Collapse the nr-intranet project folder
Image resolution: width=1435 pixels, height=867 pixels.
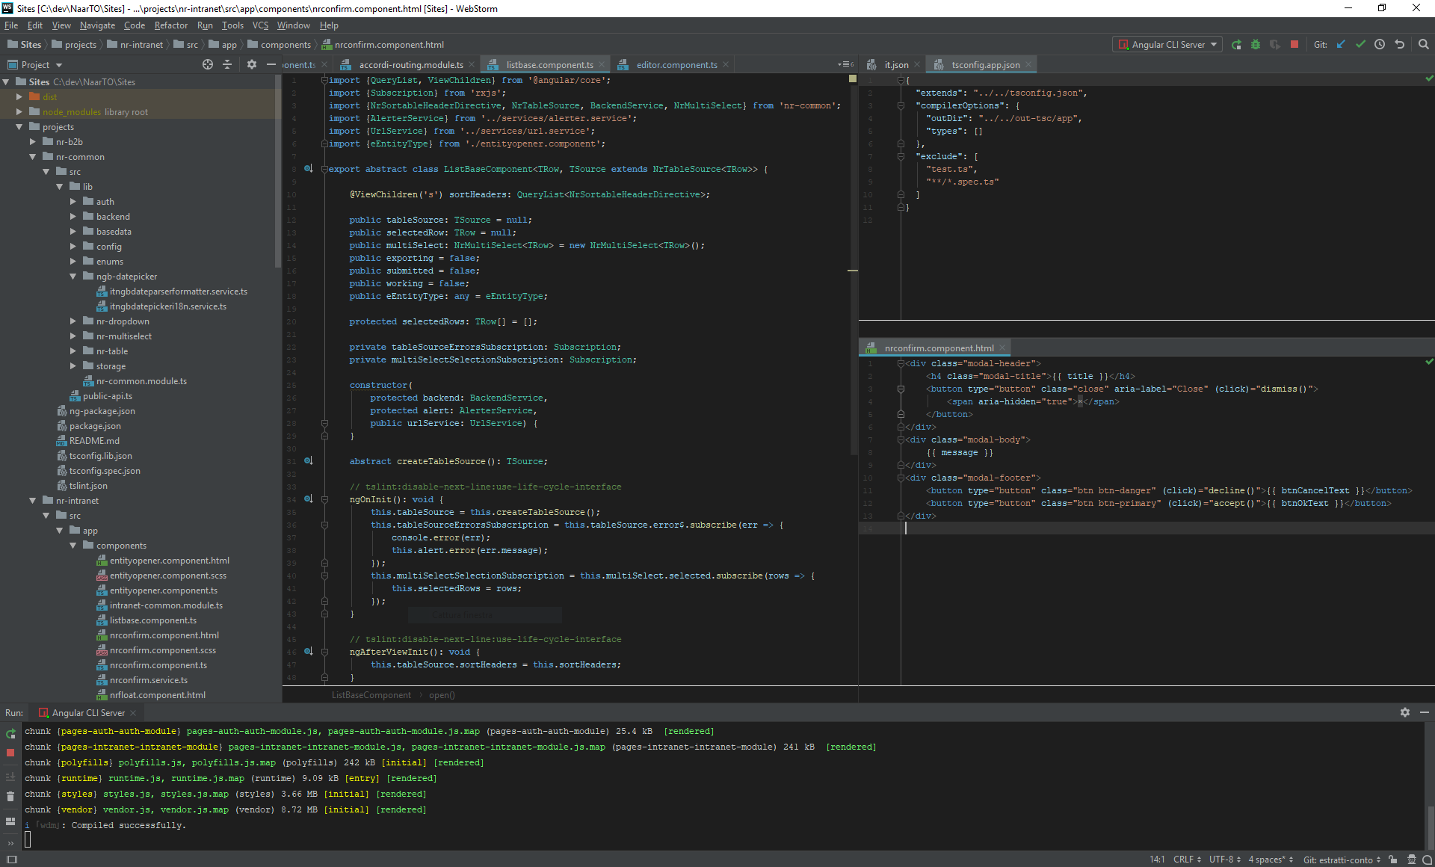click(33, 501)
